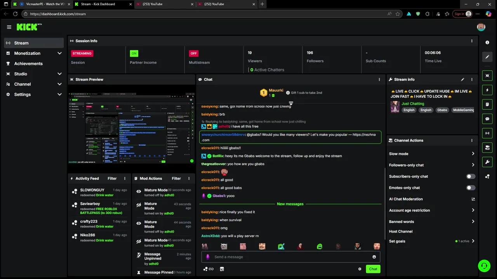This screenshot has height=279, width=497.
Task: Click Gift 1 sub to take 2nd
Action: 304,93
